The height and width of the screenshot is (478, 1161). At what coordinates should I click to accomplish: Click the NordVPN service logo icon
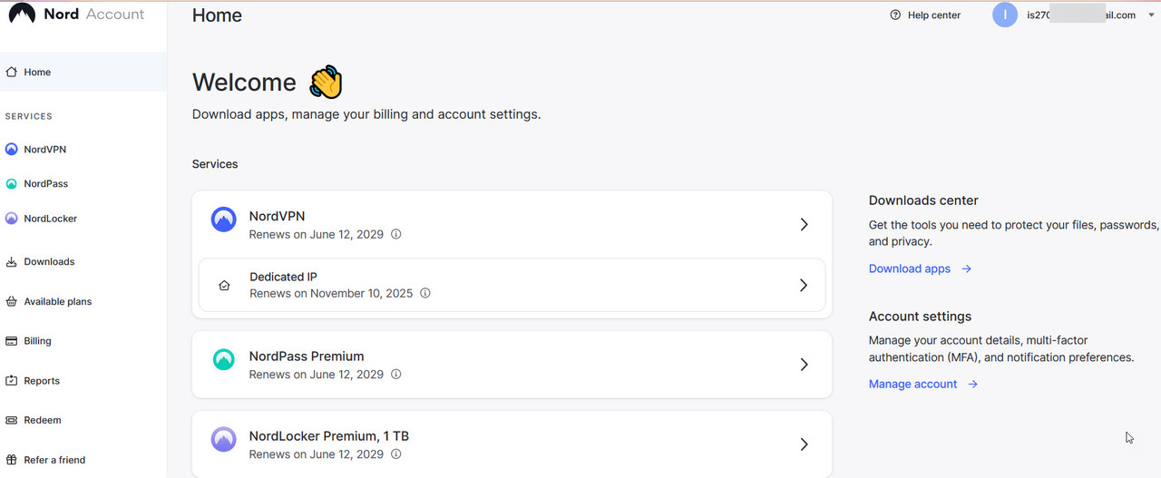[x=224, y=219]
